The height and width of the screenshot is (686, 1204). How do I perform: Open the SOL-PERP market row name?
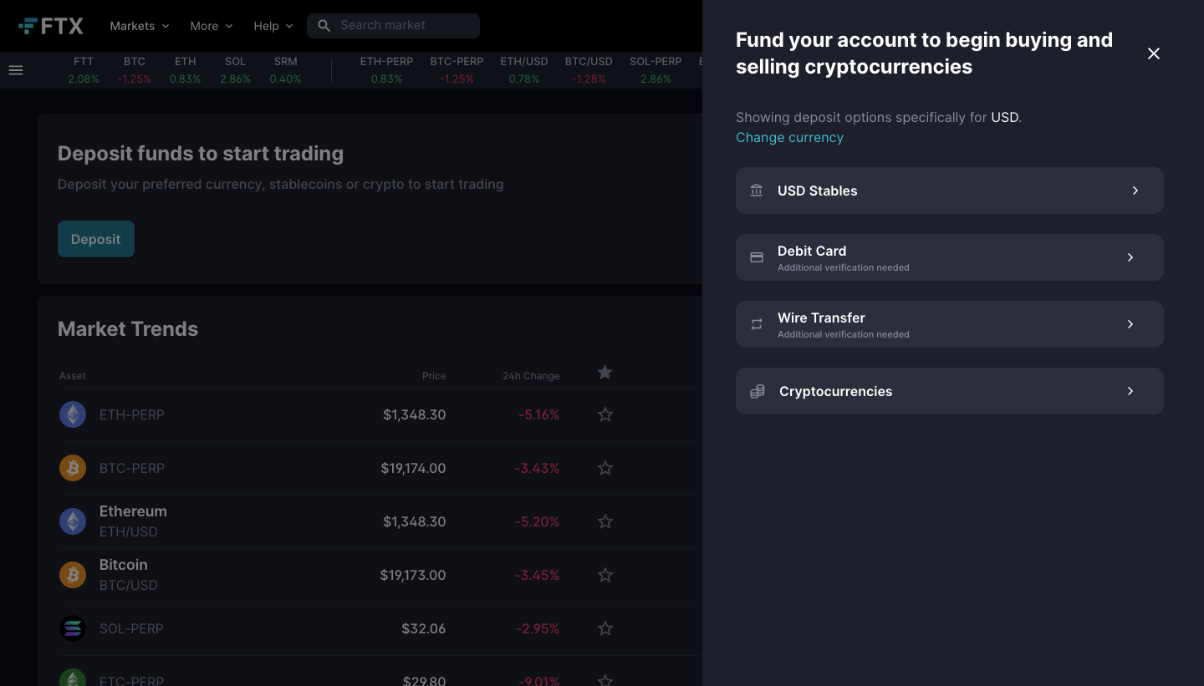coord(131,628)
